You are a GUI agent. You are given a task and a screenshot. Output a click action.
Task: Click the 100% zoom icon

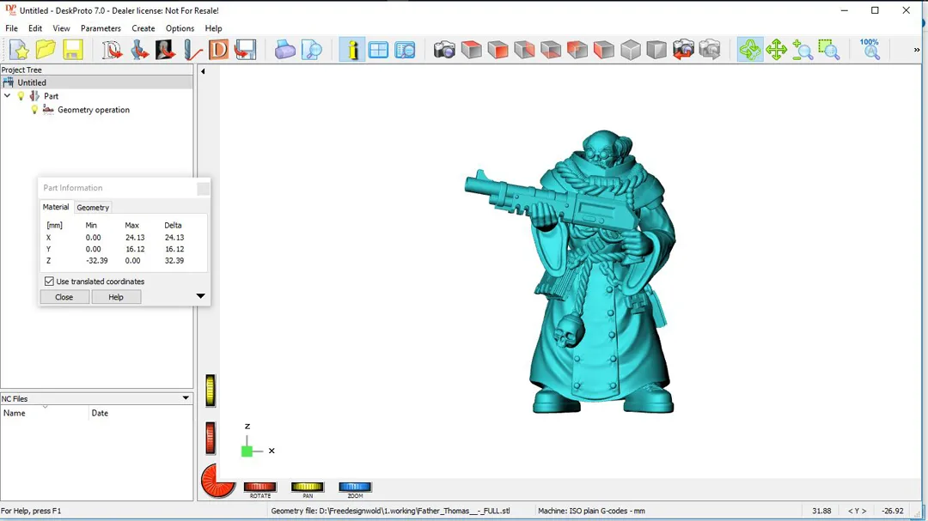point(870,50)
